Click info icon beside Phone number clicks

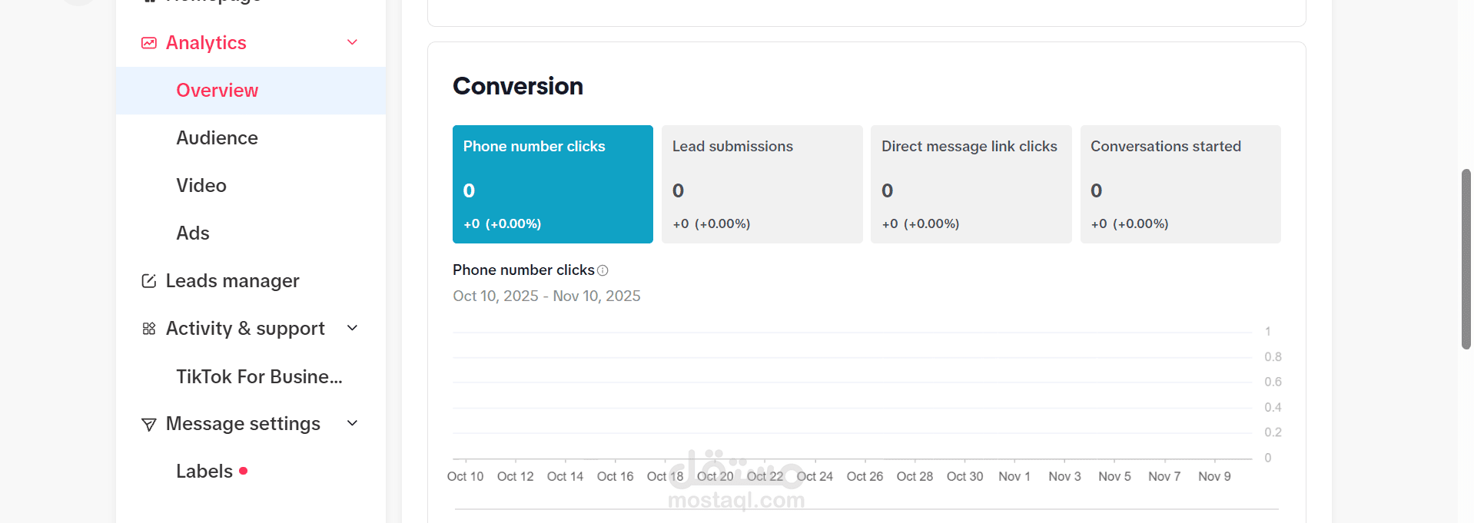[x=603, y=270]
